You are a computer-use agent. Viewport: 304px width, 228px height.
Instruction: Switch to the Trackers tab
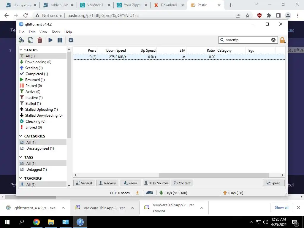107,183
